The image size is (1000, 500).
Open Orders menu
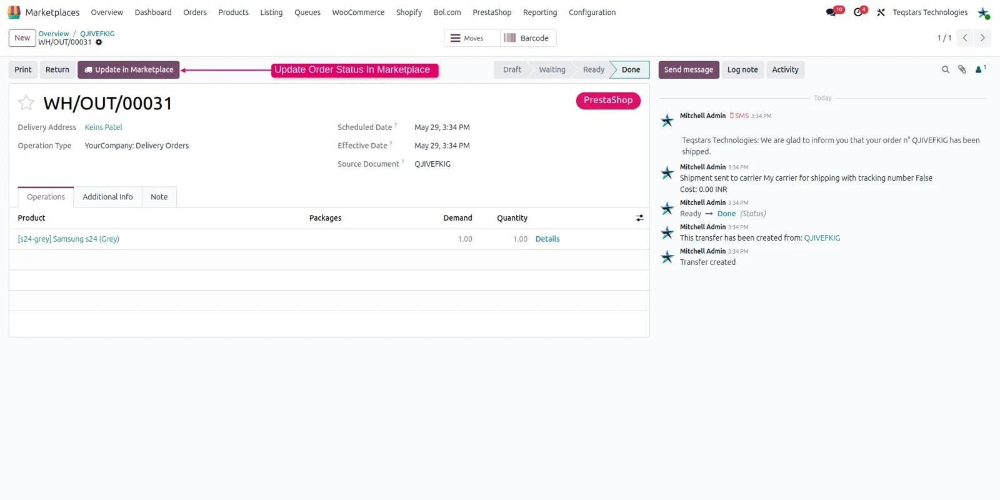[195, 12]
